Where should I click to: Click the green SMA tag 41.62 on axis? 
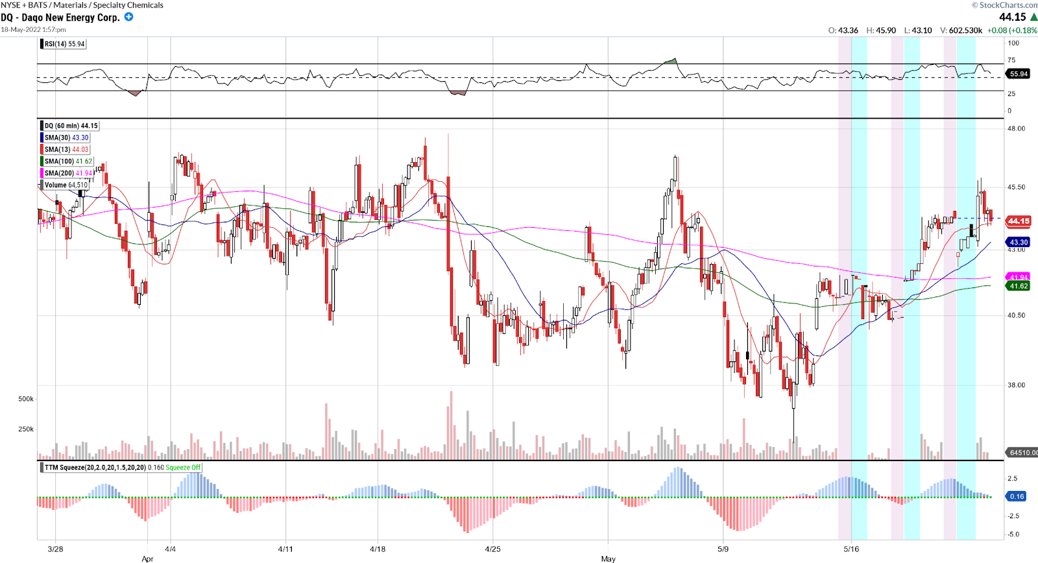pyautogui.click(x=1019, y=286)
